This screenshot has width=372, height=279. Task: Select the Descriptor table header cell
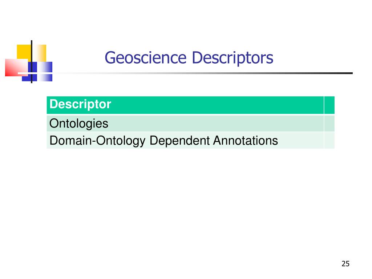(x=185, y=105)
